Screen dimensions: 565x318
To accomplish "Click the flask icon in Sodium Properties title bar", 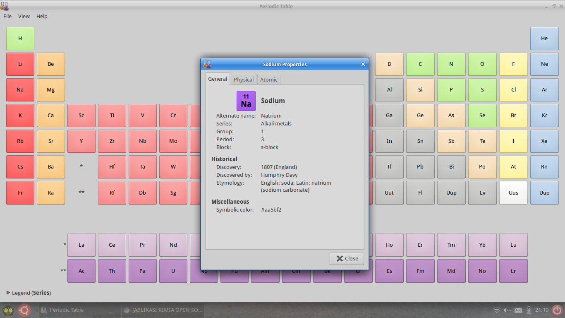I will (x=207, y=64).
